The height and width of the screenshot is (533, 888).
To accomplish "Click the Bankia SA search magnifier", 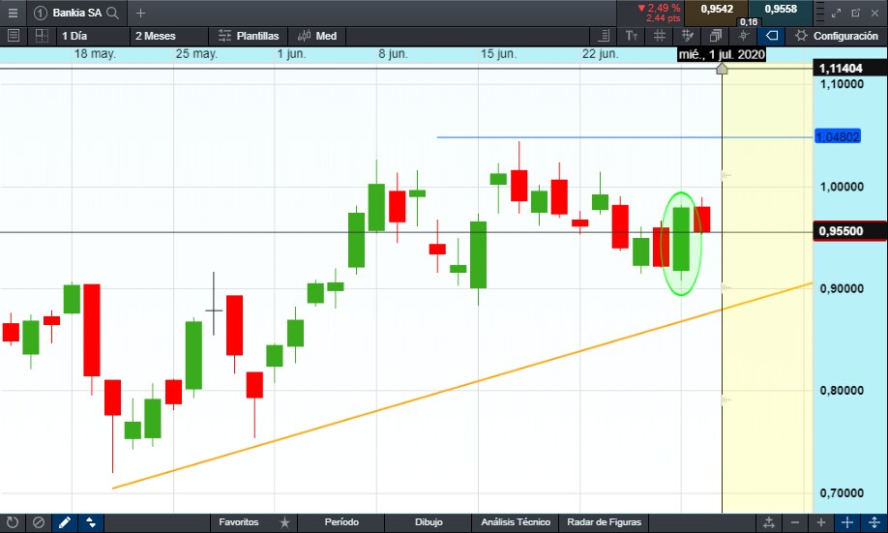I will (x=113, y=13).
